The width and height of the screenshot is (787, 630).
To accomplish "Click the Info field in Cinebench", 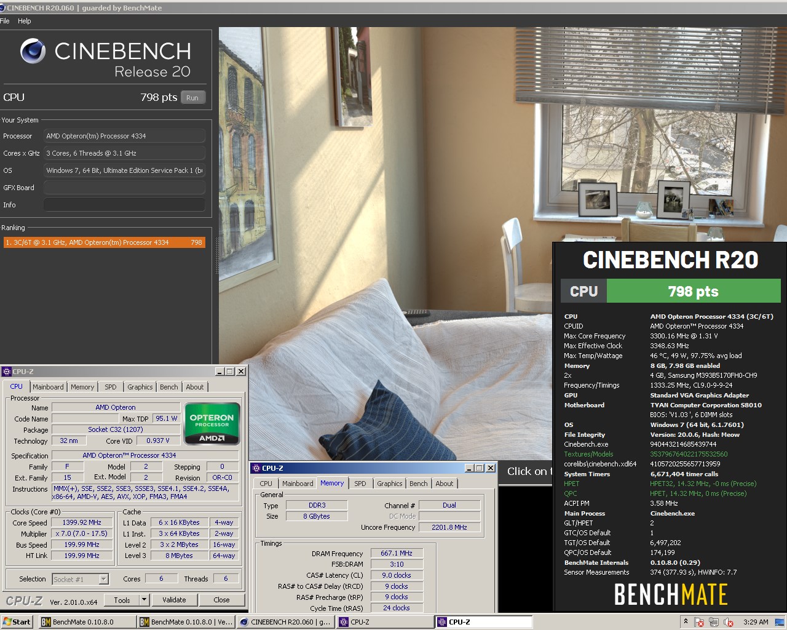I will coord(124,205).
